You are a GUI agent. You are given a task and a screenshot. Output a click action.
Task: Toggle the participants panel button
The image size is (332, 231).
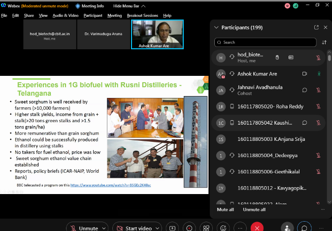coord(287,228)
